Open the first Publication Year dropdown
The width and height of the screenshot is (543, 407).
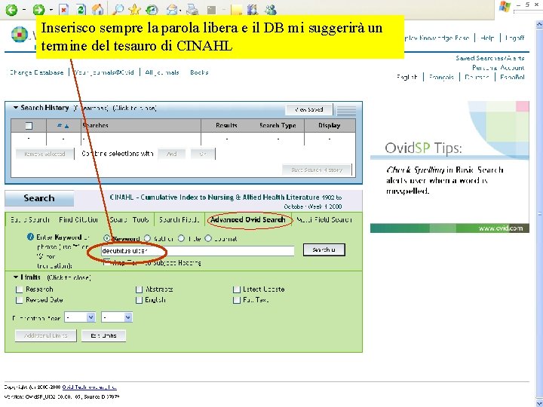pyautogui.click(x=80, y=317)
